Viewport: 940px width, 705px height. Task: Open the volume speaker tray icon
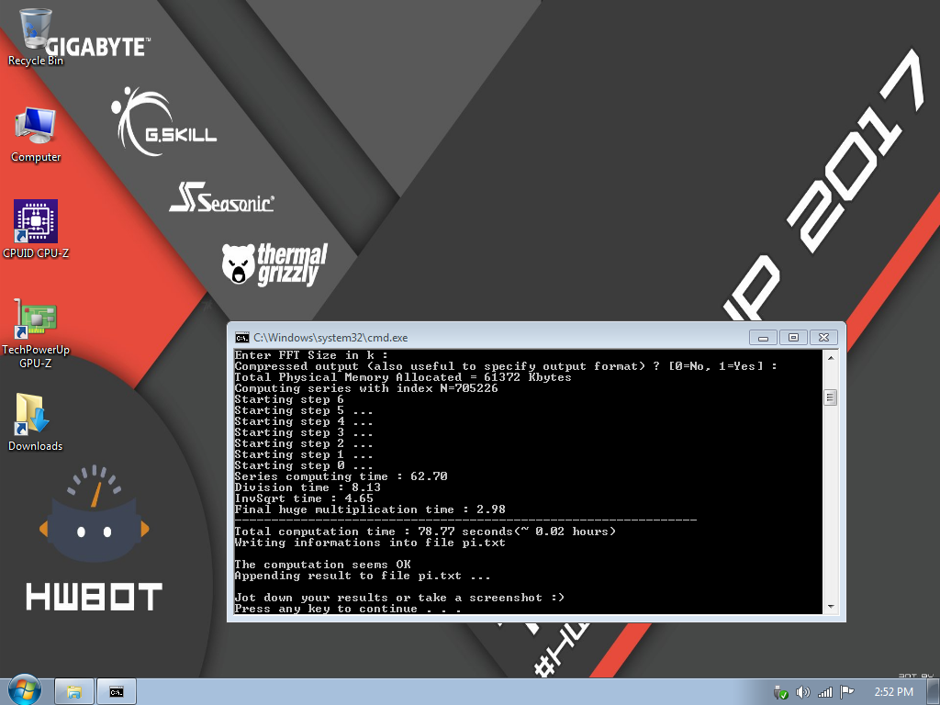click(802, 692)
